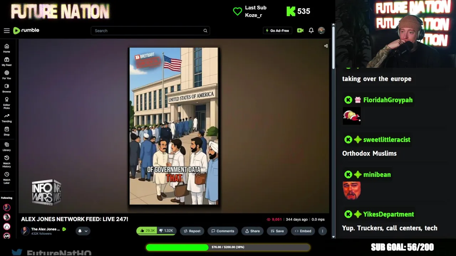Click the 432K followers text
Screen dimensions: 456x256
[x=41, y=234]
